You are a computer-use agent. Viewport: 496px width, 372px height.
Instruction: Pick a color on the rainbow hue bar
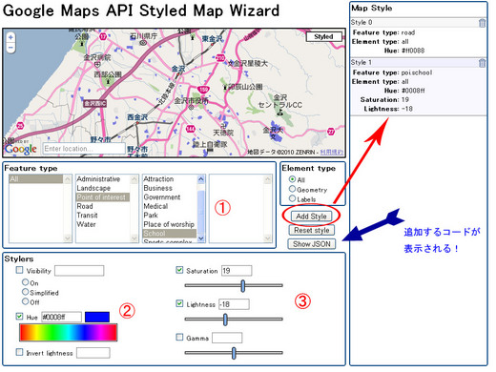pyautogui.click(x=69, y=333)
